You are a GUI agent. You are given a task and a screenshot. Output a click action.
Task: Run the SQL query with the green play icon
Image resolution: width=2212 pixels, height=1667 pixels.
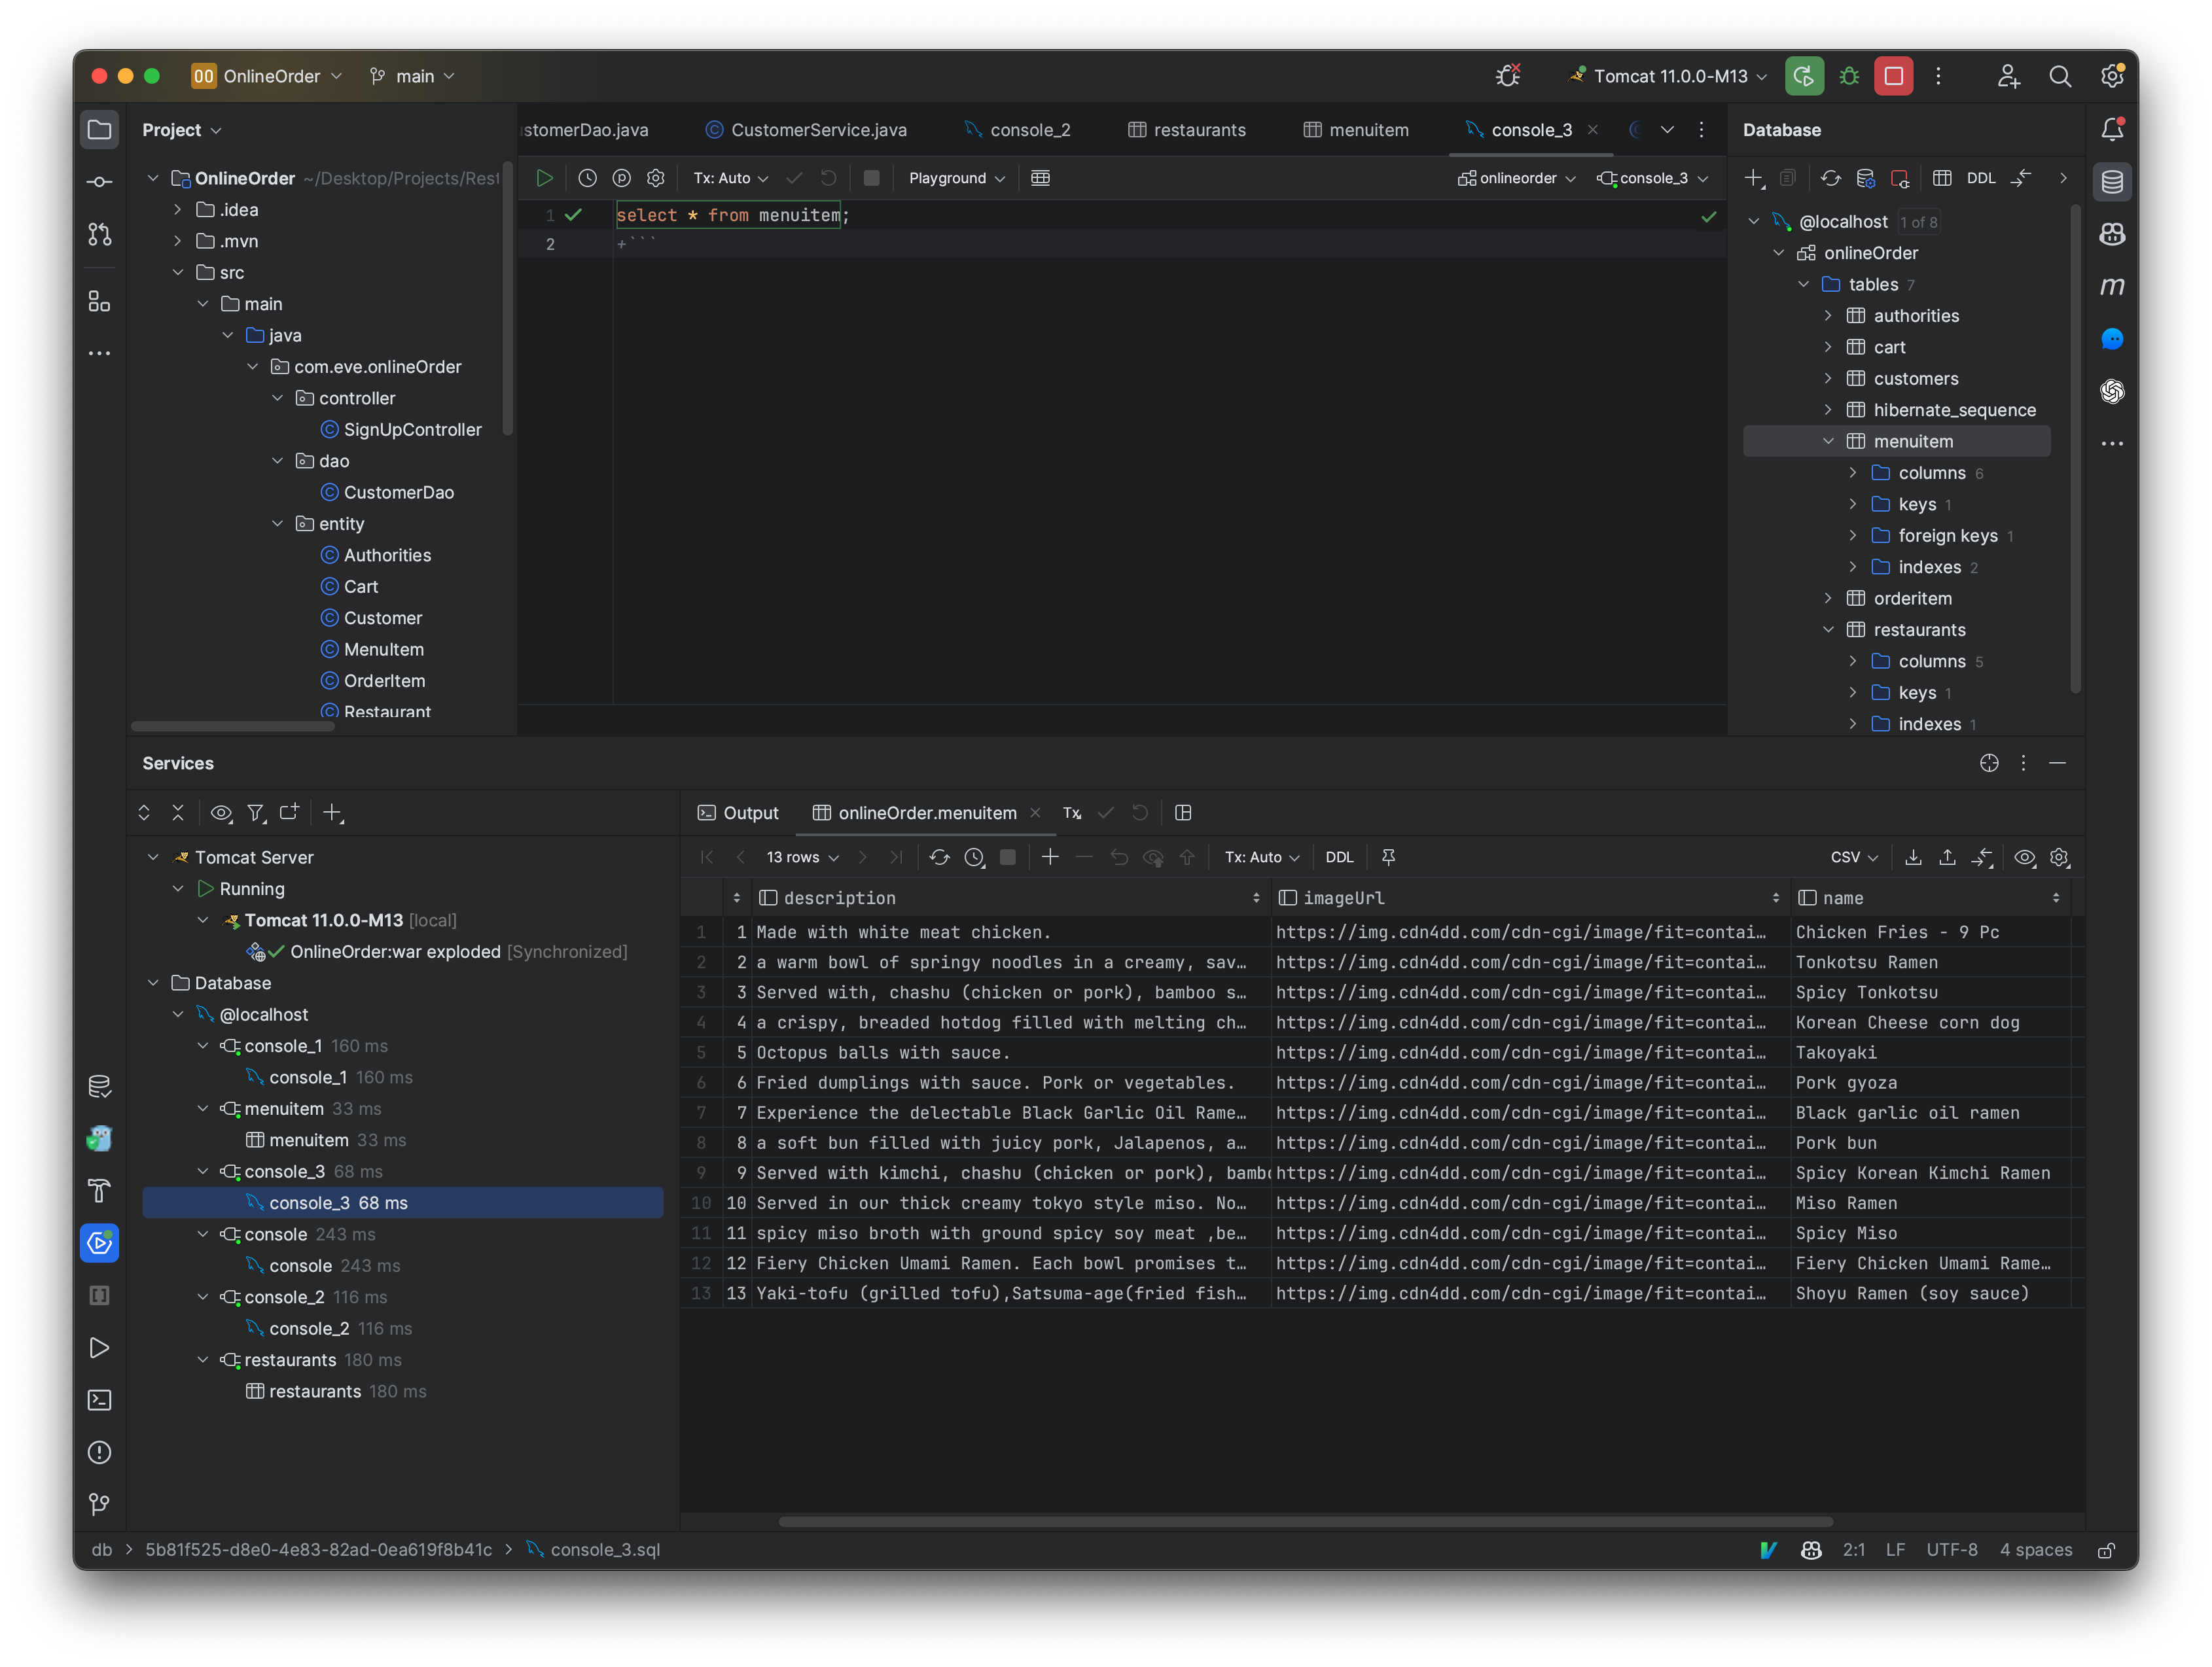pos(545,177)
